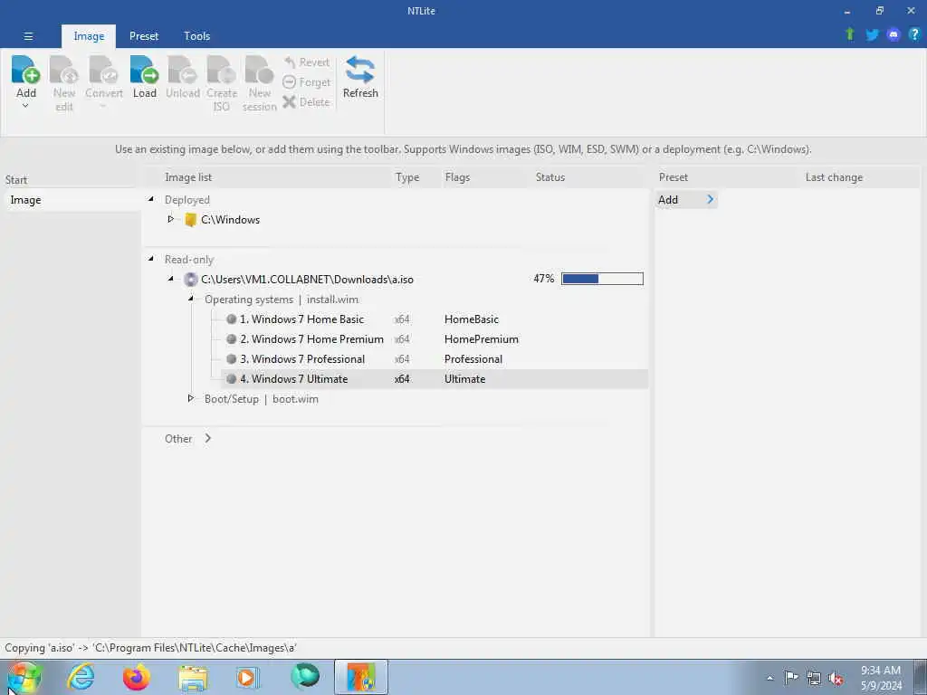Click the NTLite taskbar button
Screen dimensions: 927x695
pyautogui.click(x=361, y=677)
